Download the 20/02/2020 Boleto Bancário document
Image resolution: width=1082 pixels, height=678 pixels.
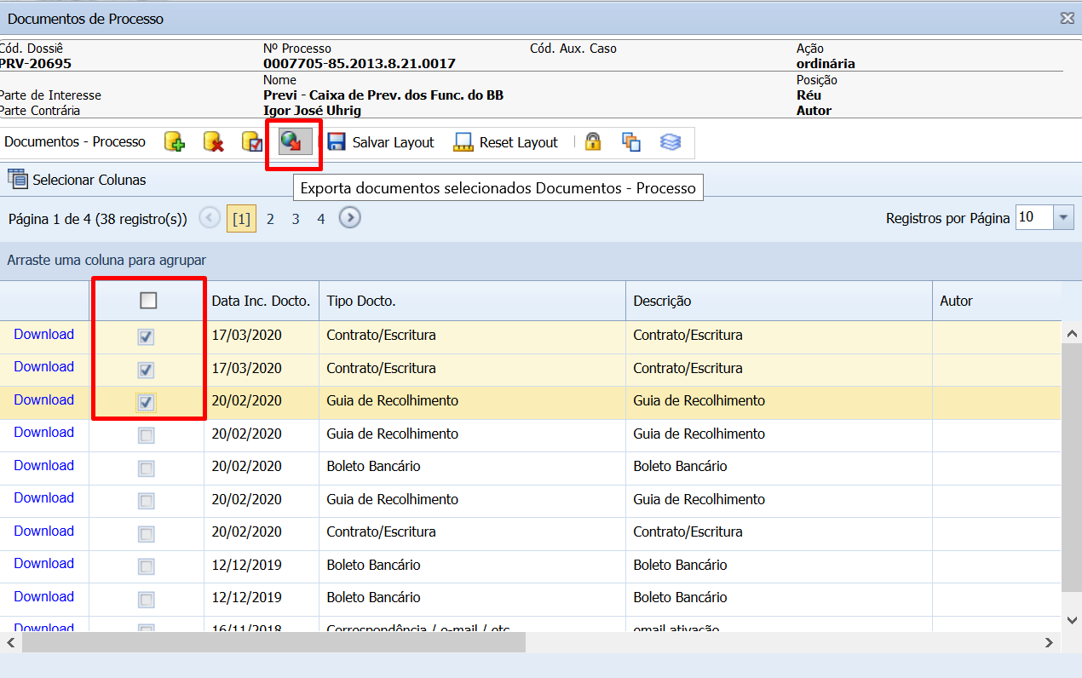[x=44, y=465]
